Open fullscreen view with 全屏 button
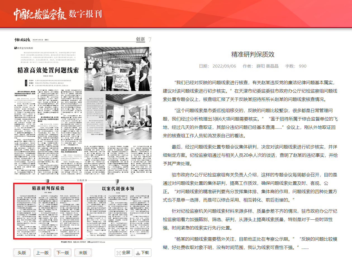Screen dimensions: 352x266 point(123,253)
